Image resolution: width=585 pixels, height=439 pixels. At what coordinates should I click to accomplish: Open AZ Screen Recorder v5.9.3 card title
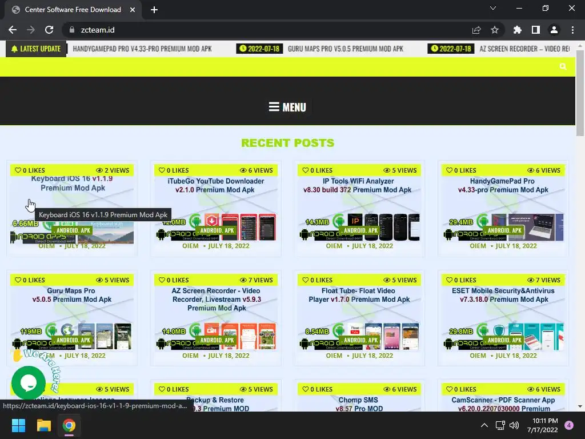tap(217, 300)
